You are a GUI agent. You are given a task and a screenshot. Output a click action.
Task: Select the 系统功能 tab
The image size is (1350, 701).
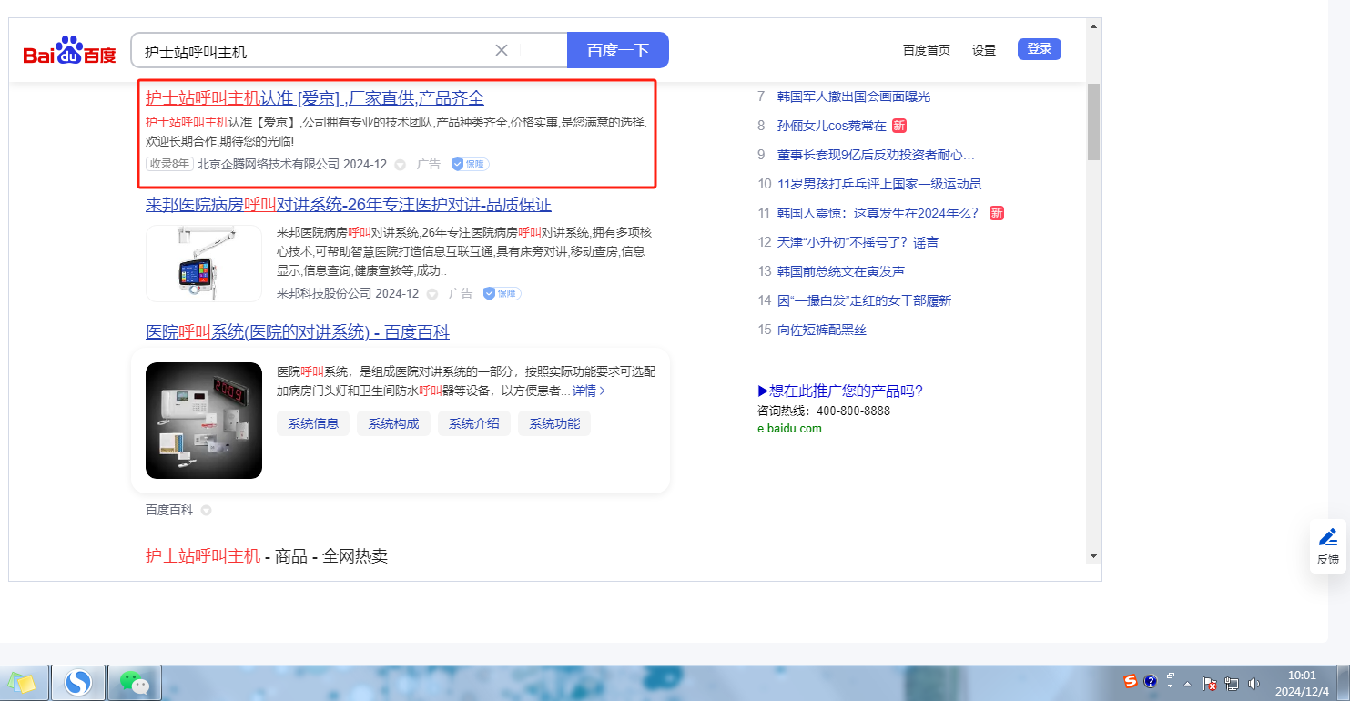pyautogui.click(x=553, y=423)
